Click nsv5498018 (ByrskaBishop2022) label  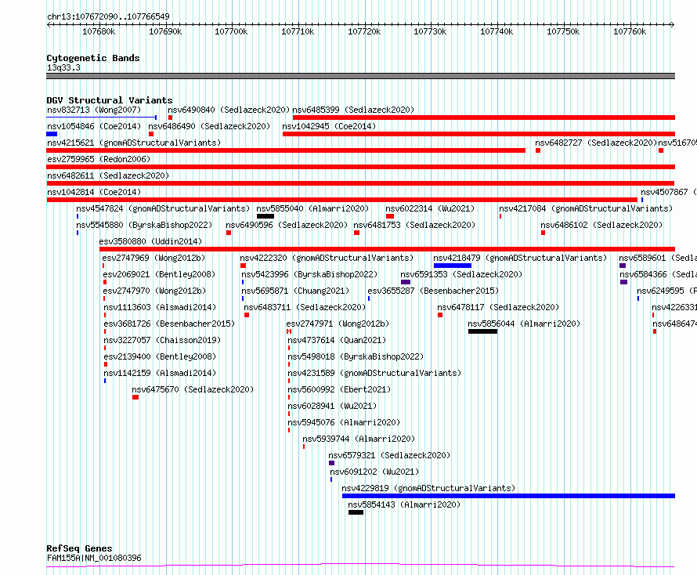[x=356, y=356]
